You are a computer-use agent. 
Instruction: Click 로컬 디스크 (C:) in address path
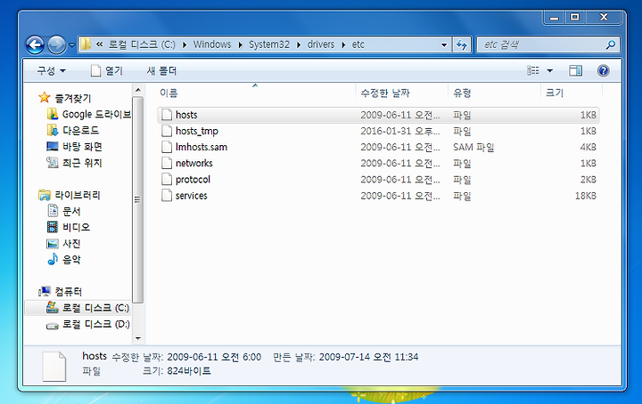pos(142,44)
